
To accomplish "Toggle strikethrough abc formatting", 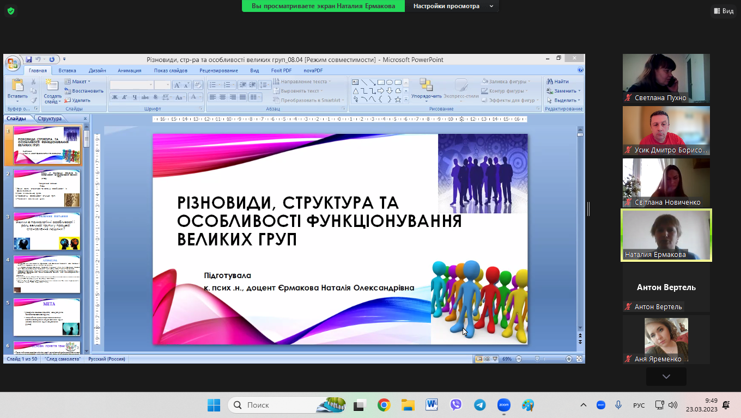I will [145, 97].
